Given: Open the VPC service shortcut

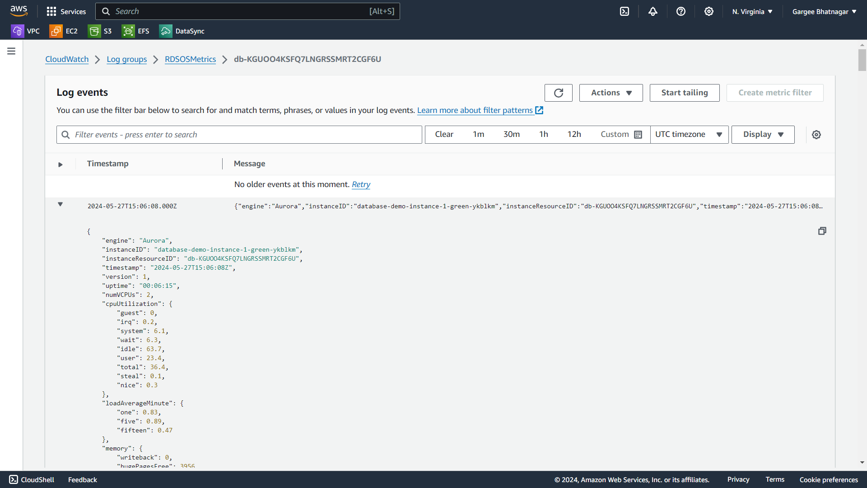Looking at the screenshot, I should point(26,31).
